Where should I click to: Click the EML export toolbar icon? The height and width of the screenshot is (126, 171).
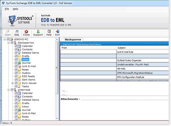(x=17, y=31)
